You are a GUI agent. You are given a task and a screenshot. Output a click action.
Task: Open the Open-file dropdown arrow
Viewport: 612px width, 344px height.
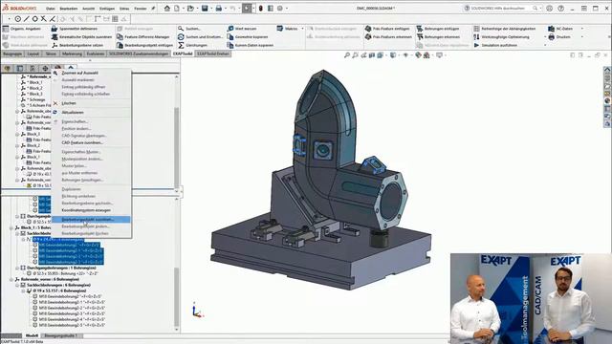click(x=197, y=9)
